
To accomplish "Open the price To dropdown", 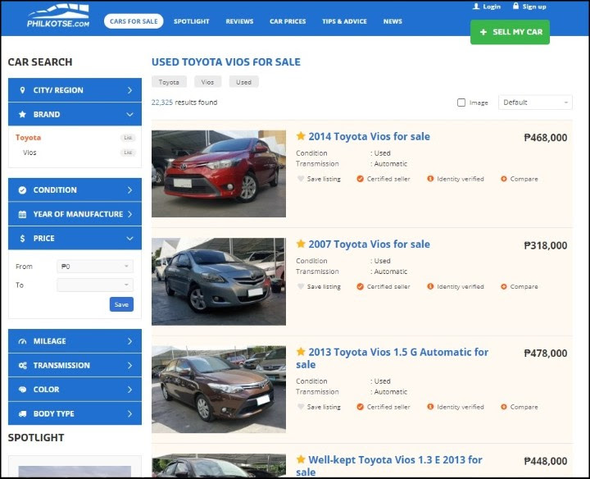I will tap(95, 285).
